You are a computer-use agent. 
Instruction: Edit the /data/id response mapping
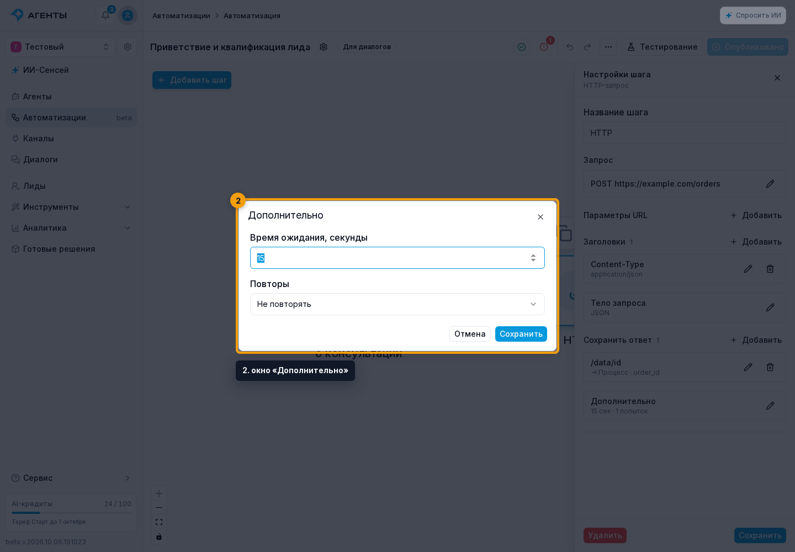[748, 367]
